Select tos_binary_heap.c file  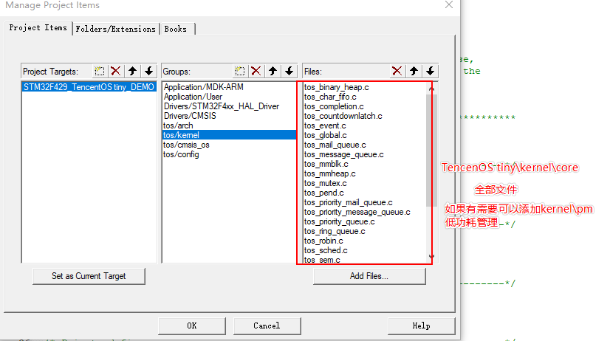pos(337,87)
